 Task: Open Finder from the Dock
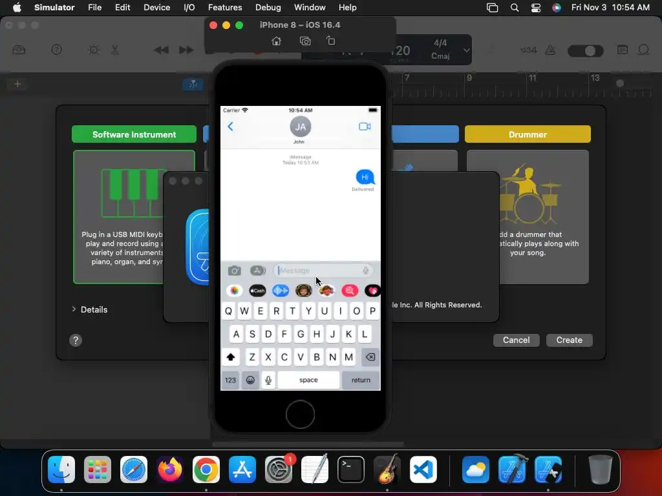[x=61, y=470]
